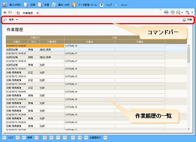Click the F11 全画面表示 function key button
The height and width of the screenshot is (142, 196).
point(93,138)
